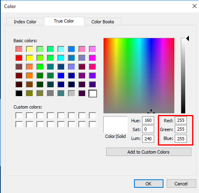Click the Color|Solid preview box

tap(115, 125)
